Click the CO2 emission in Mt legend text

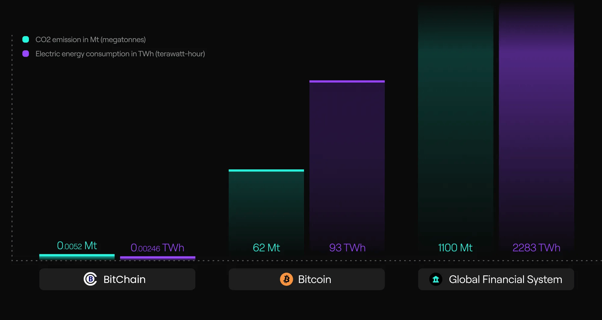point(91,39)
